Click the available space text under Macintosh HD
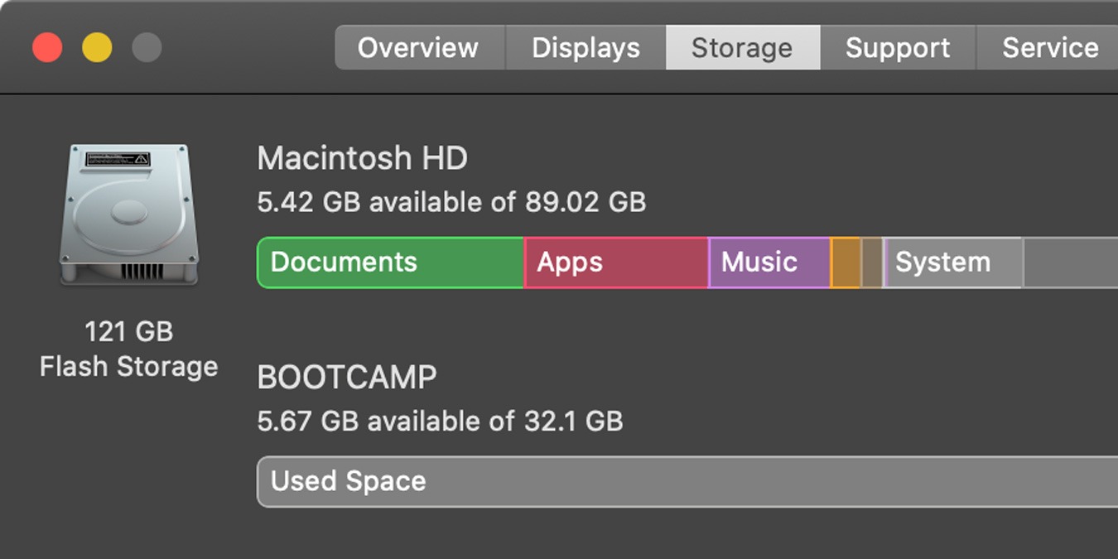Viewport: 1118px width, 559px height. (452, 202)
